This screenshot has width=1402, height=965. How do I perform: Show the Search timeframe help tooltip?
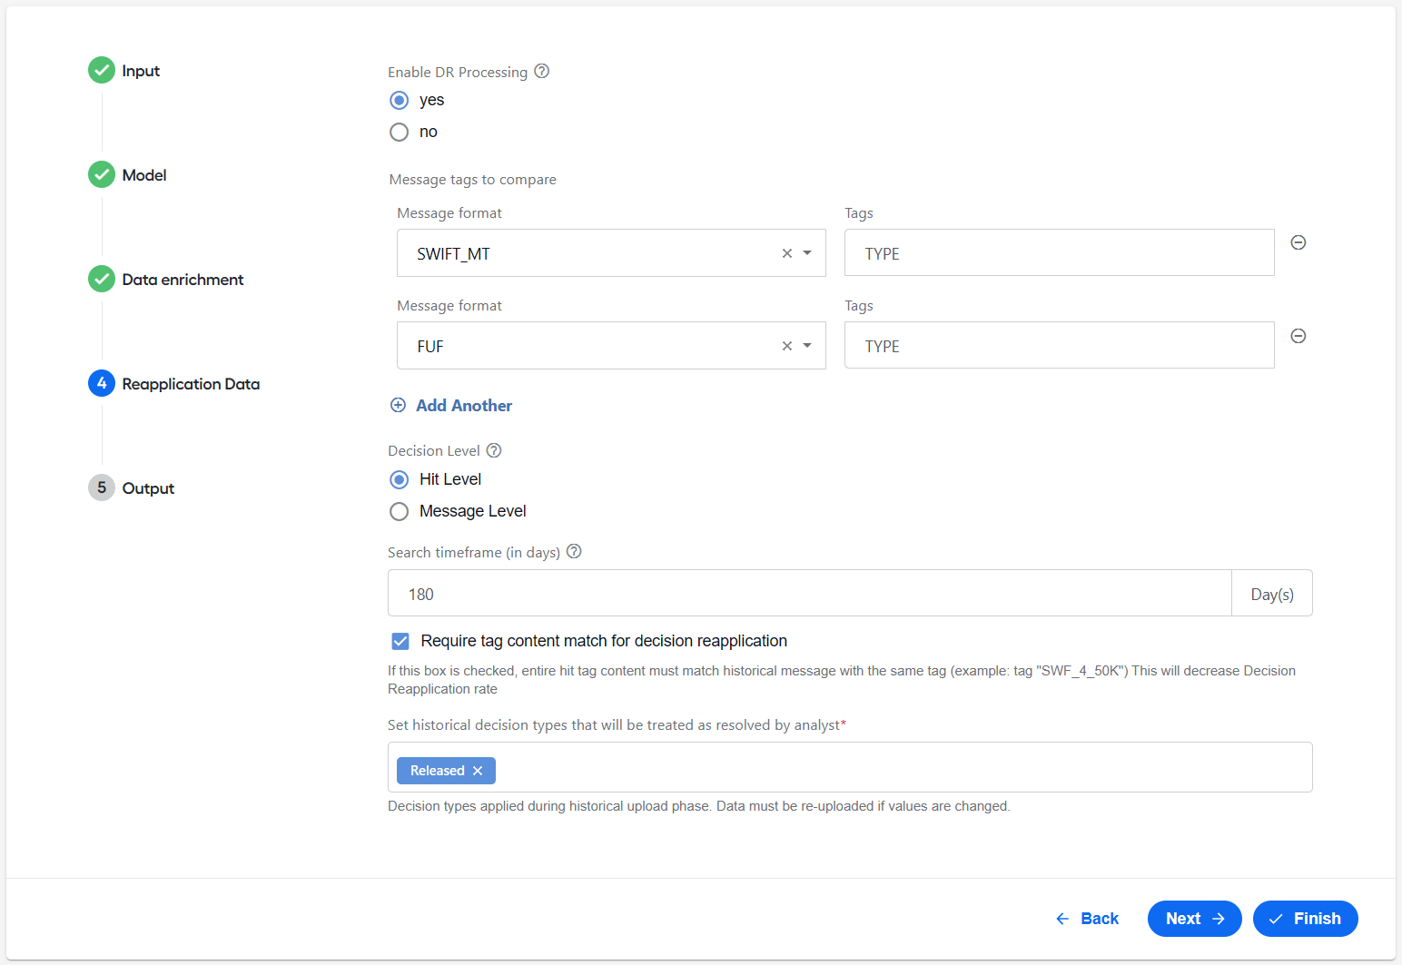point(574,551)
